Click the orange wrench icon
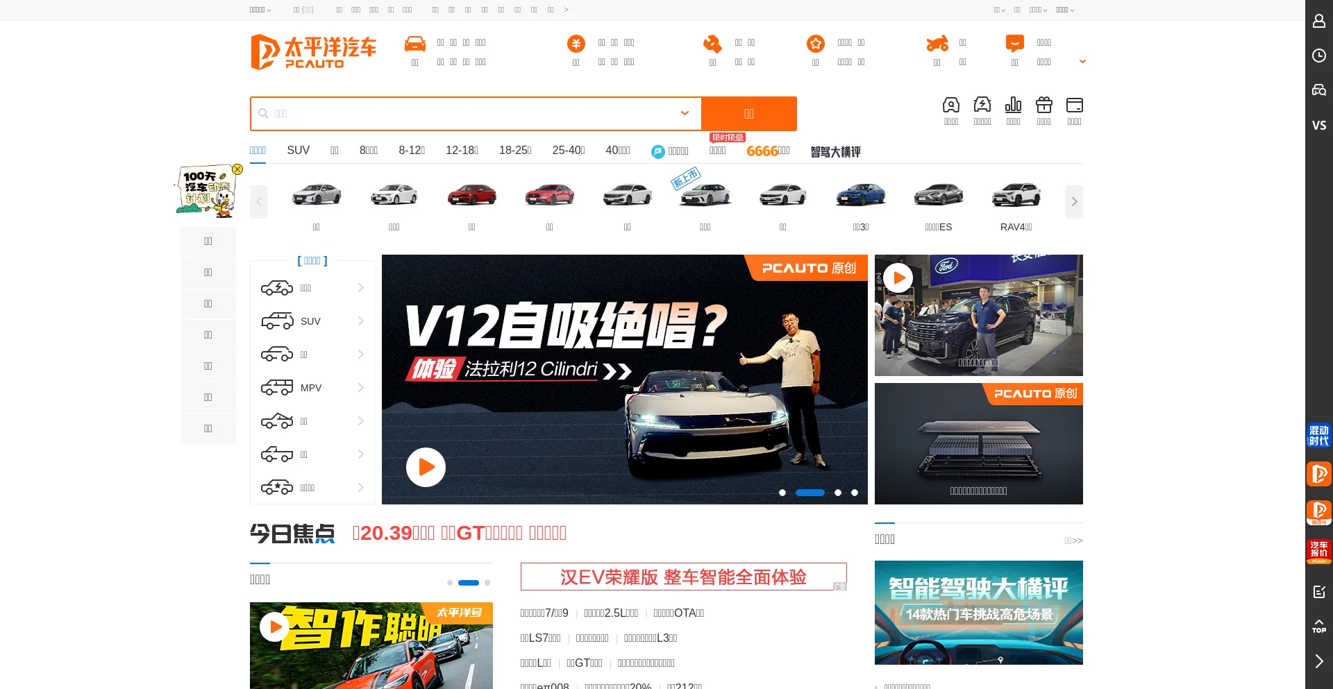The width and height of the screenshot is (1333, 689). 712,44
